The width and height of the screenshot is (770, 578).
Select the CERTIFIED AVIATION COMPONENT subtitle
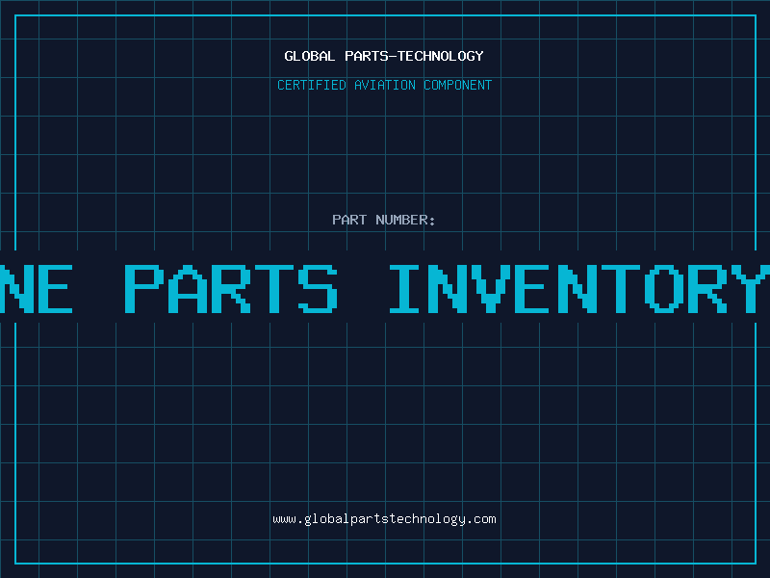coord(384,85)
